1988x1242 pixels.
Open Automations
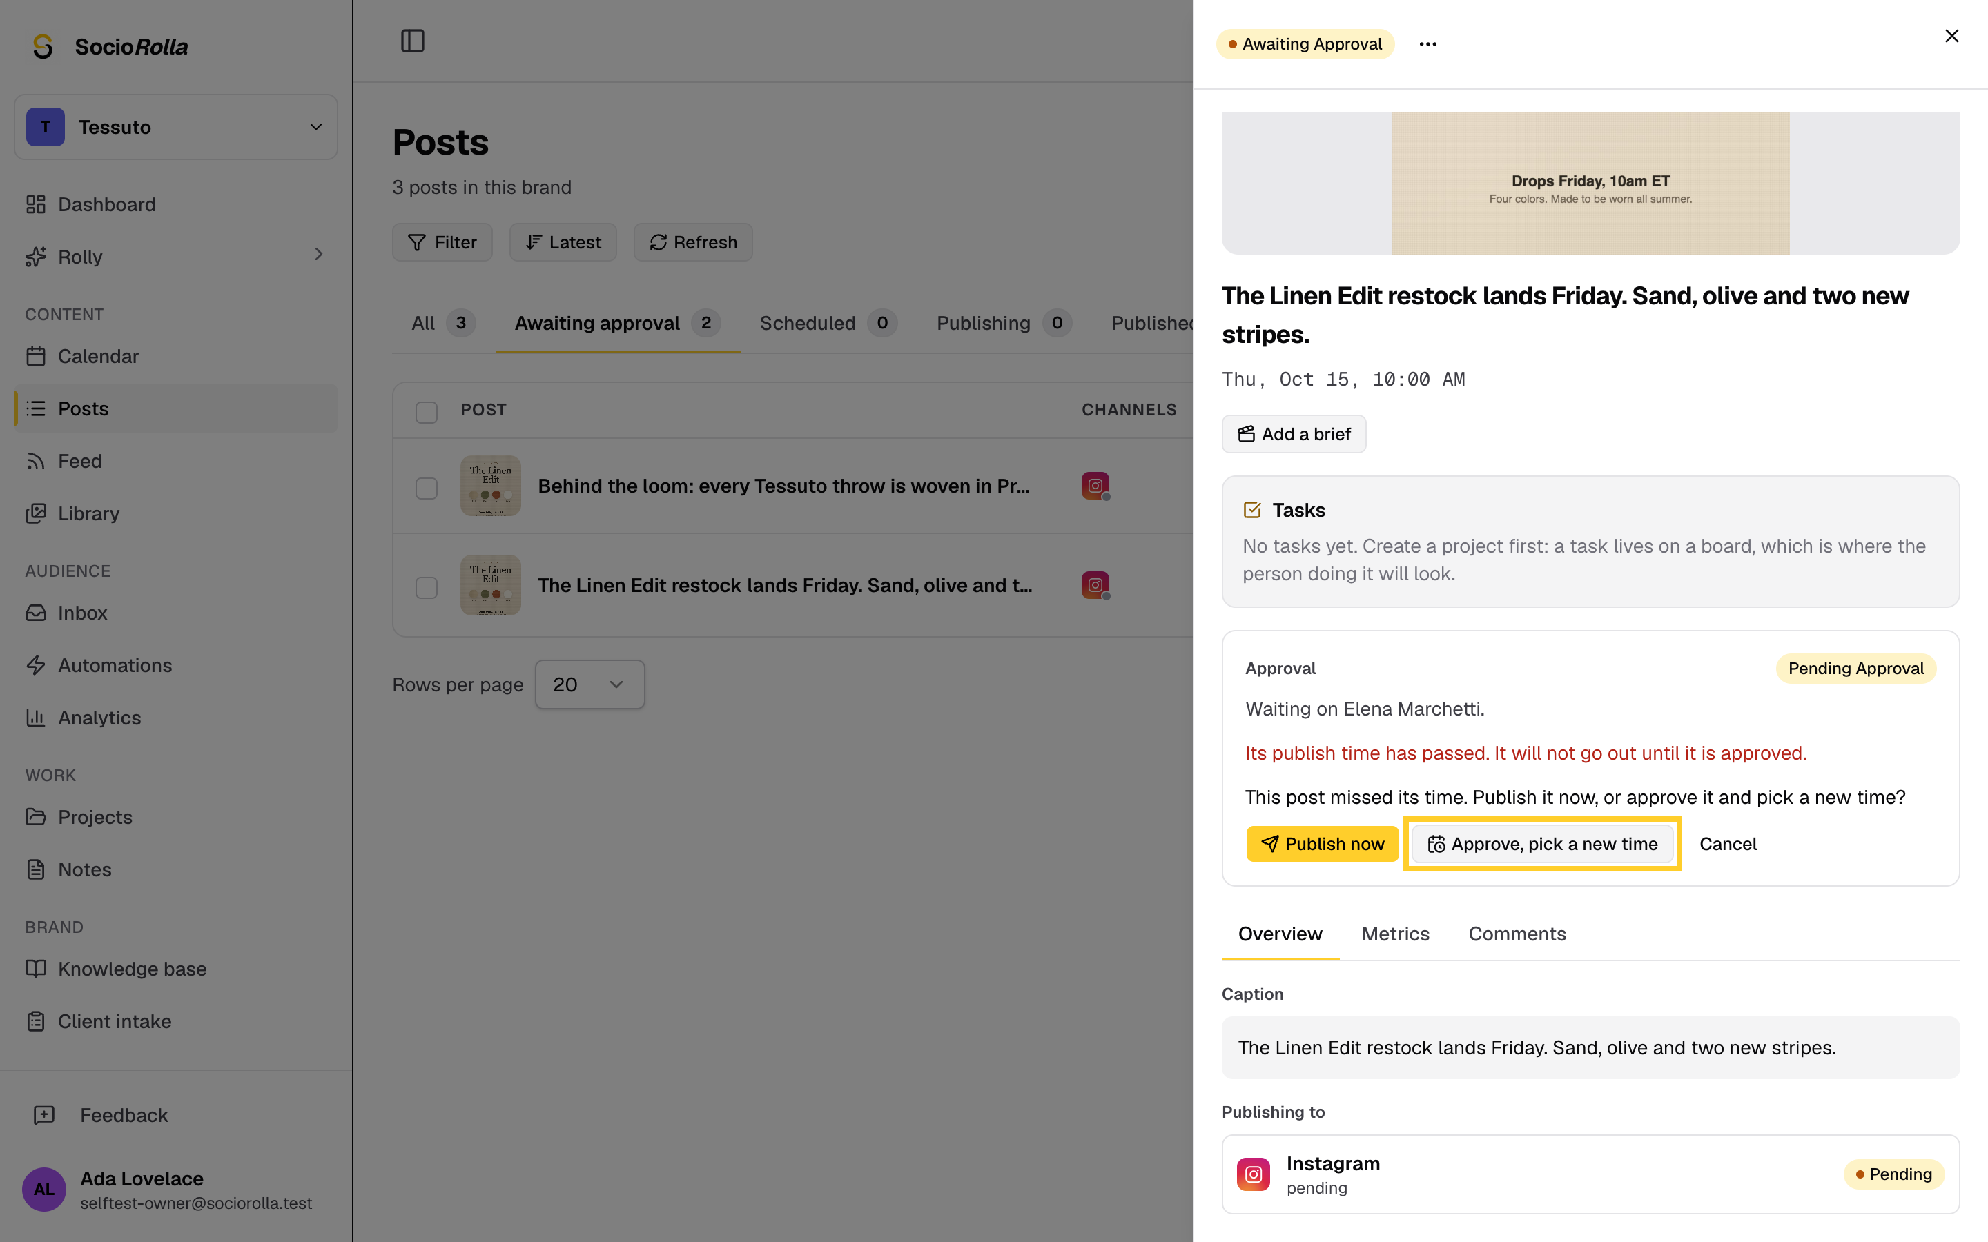(x=176, y=665)
